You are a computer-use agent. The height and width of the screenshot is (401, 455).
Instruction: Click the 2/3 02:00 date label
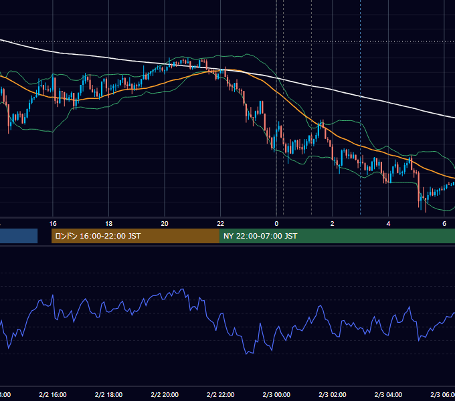tap(333, 395)
